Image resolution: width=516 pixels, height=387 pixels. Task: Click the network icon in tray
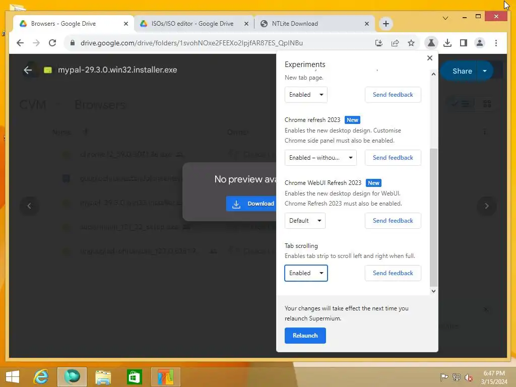[x=456, y=377]
